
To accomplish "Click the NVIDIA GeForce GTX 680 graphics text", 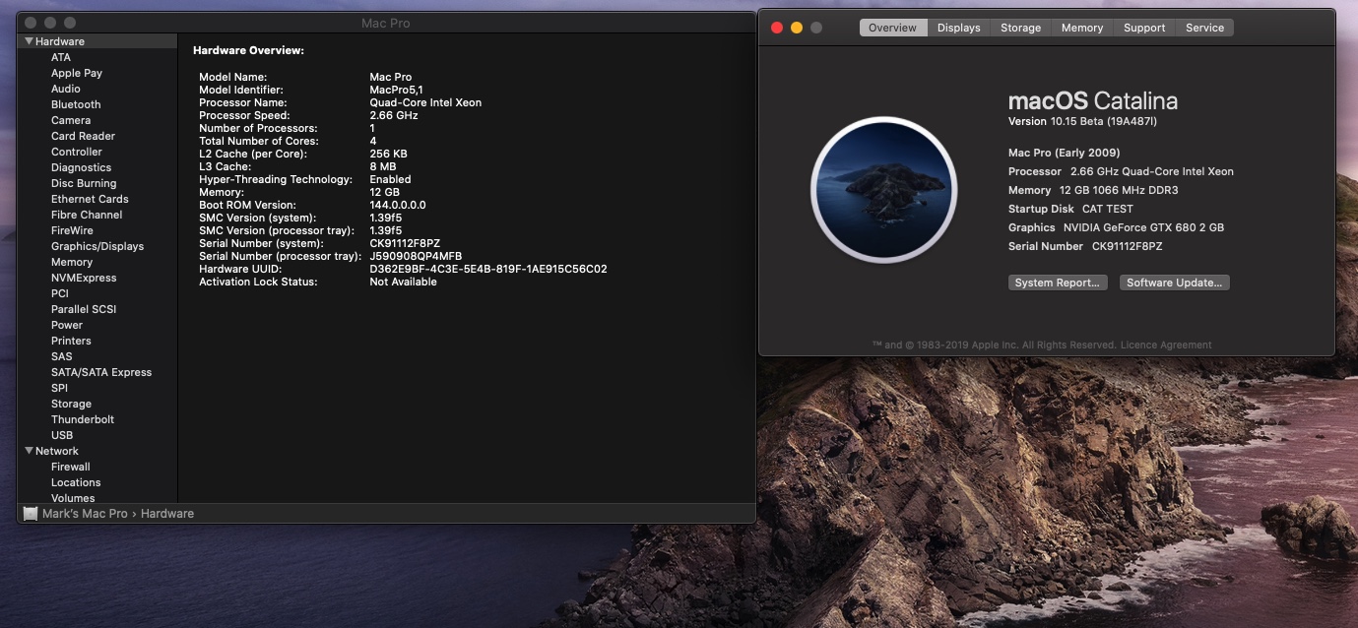I will pos(1144,227).
